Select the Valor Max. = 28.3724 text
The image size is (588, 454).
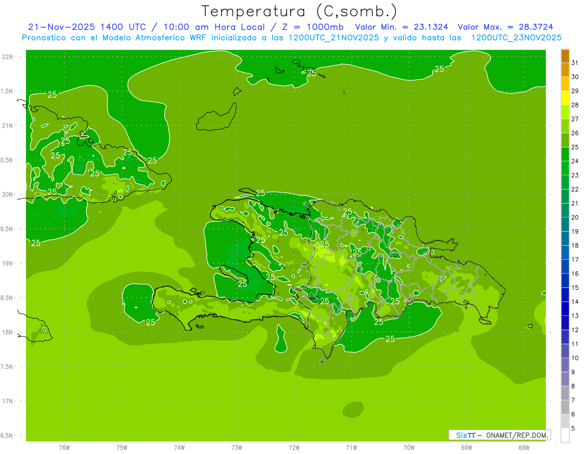(506, 27)
